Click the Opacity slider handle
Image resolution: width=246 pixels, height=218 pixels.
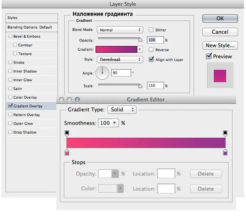pyautogui.click(x=140, y=40)
